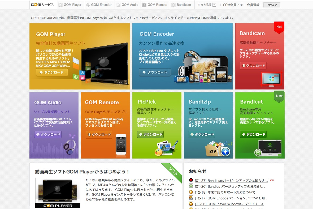Image resolution: width=313 pixels, height=209 pixels.
Task: Click GOM Encoder card title
Action: click(157, 34)
